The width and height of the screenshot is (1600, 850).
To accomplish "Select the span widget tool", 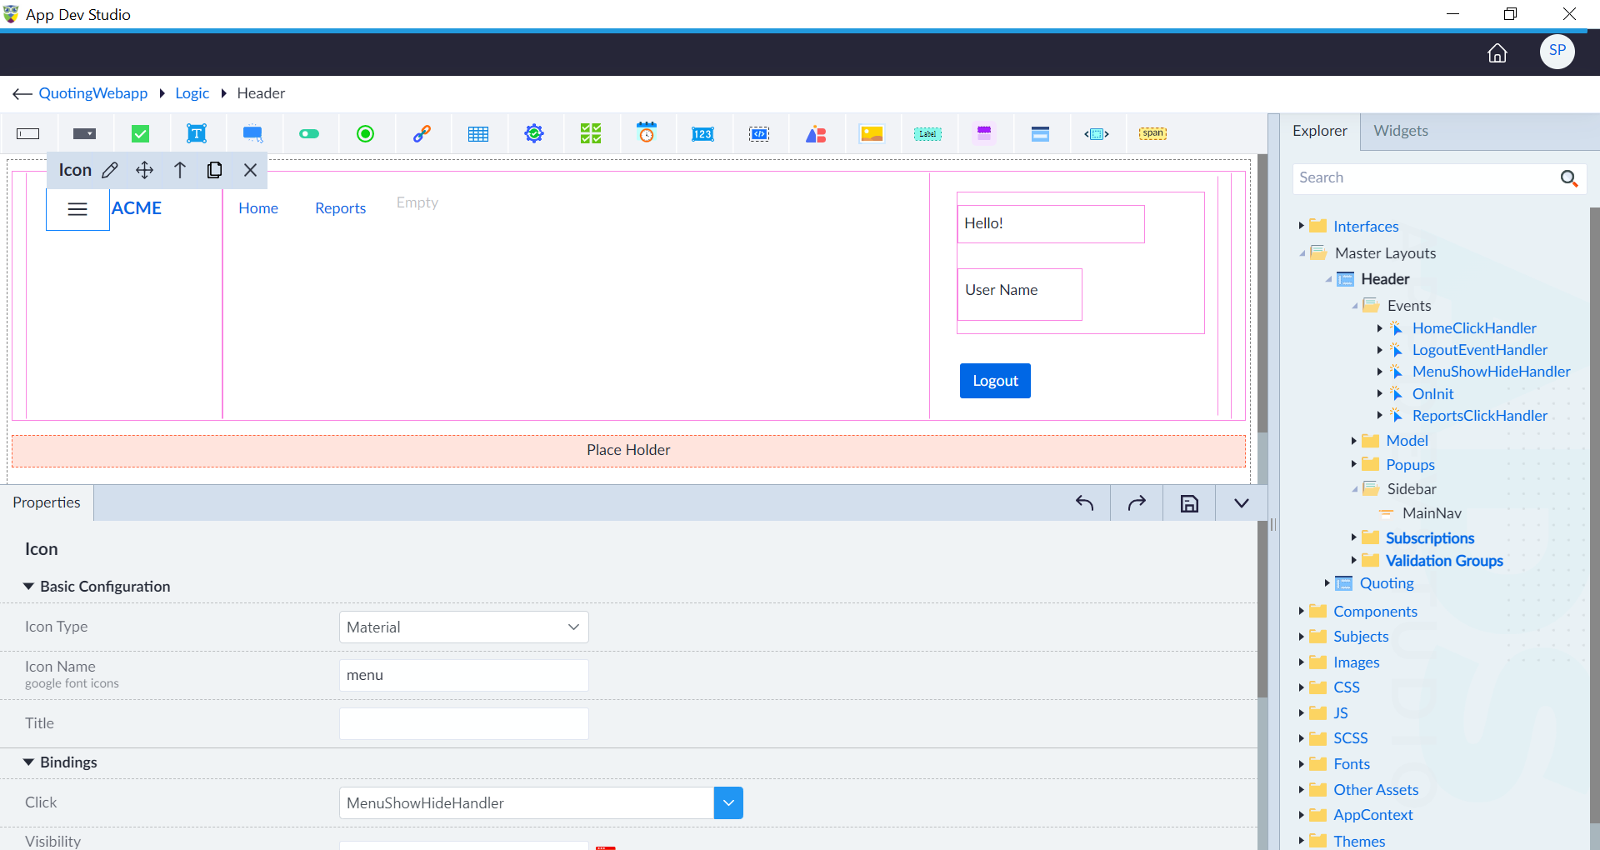I will tap(1153, 133).
